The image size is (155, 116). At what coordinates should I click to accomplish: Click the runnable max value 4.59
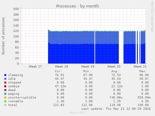(145, 101)
